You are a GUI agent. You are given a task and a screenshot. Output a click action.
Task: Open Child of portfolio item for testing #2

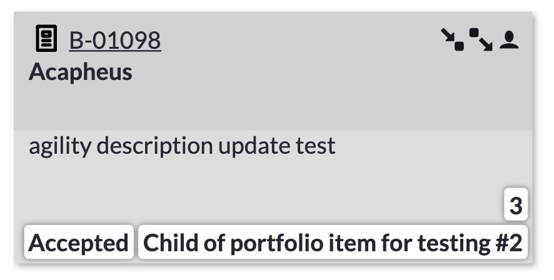[x=333, y=242]
